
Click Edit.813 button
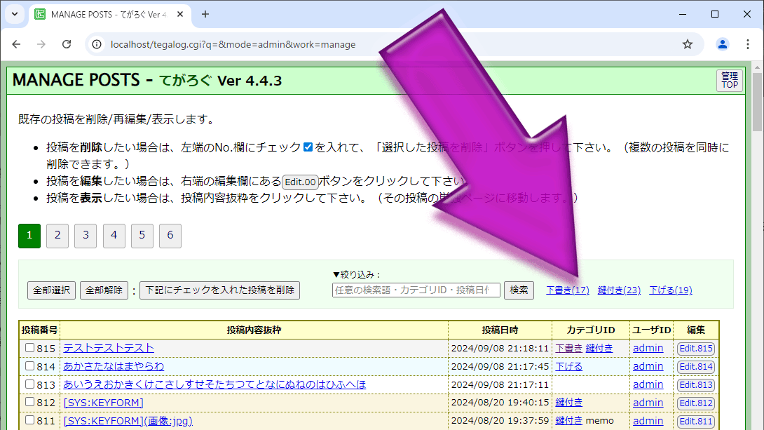click(x=696, y=384)
